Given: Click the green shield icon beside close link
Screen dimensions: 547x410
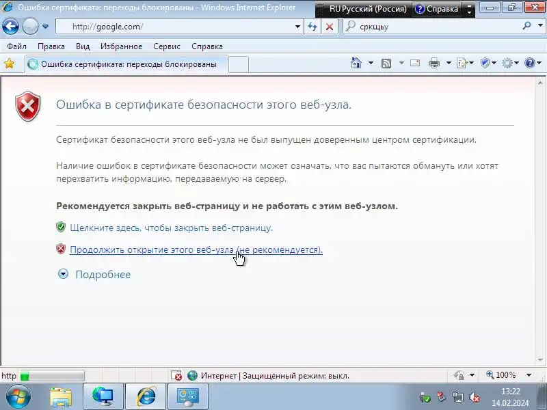Looking at the screenshot, I should point(61,227).
